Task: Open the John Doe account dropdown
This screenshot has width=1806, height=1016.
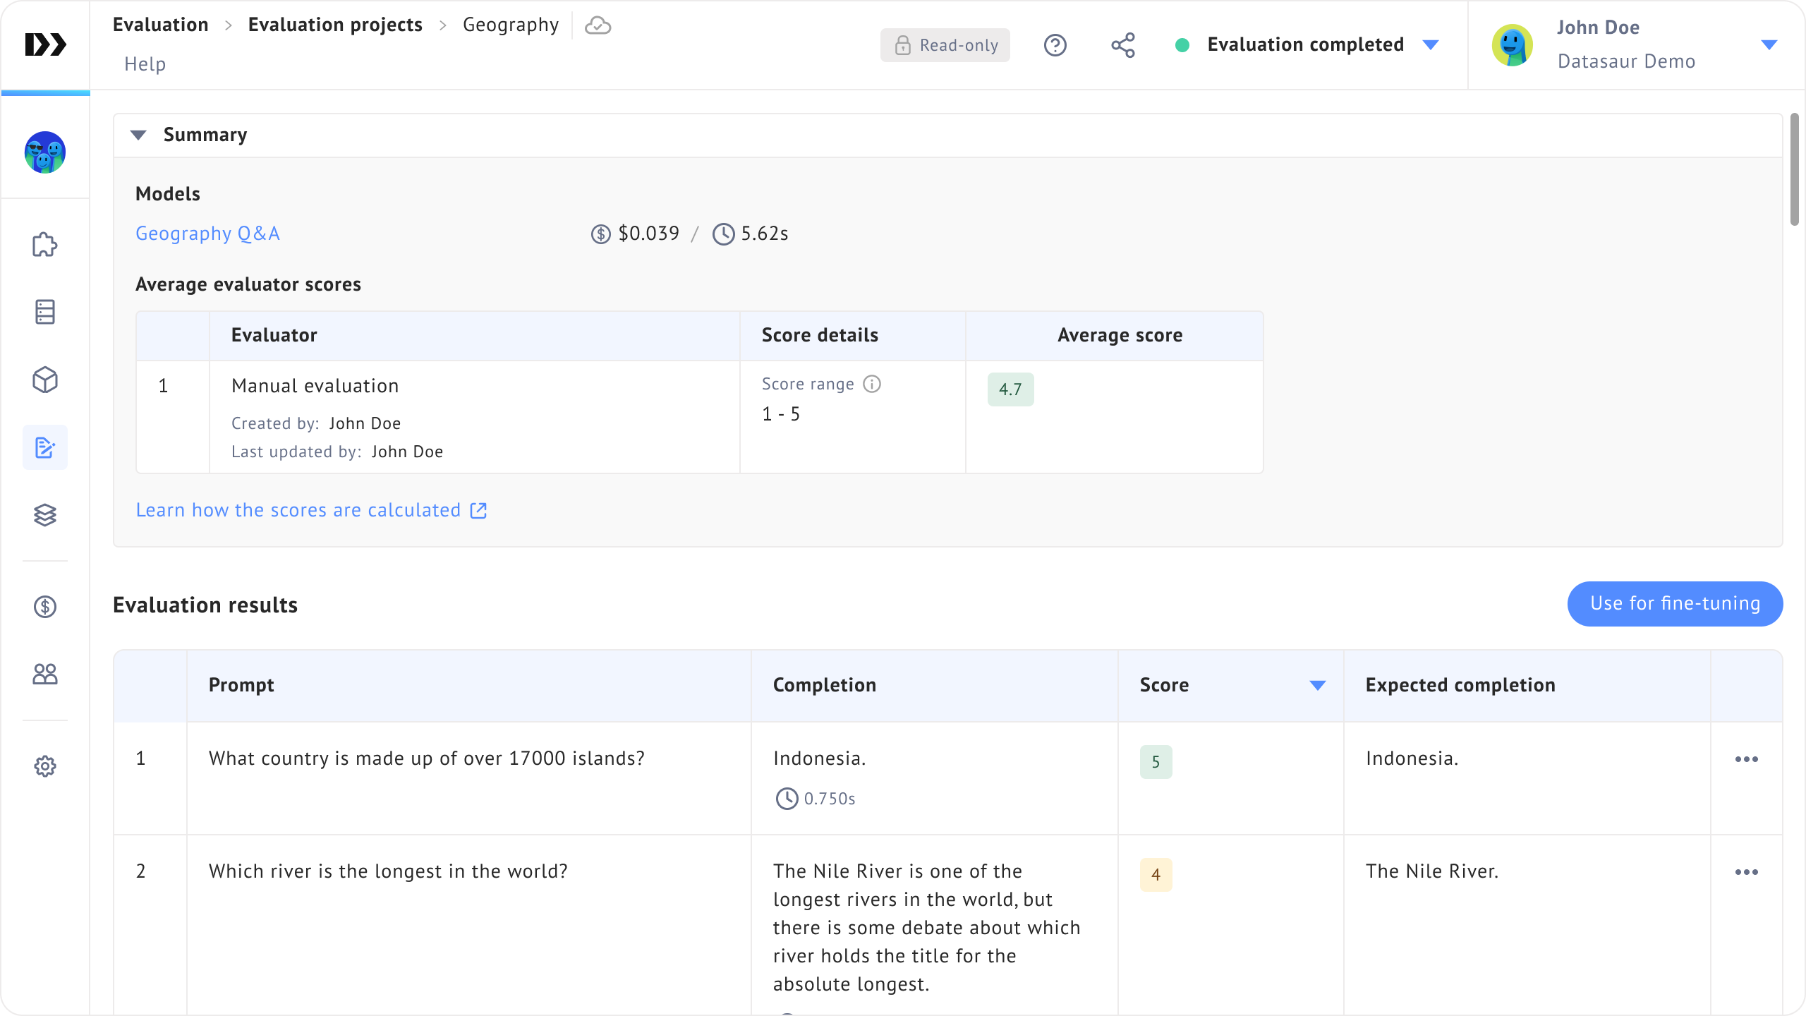Action: coord(1769,45)
